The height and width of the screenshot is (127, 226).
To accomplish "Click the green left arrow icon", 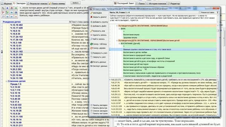I will coord(16,8).
